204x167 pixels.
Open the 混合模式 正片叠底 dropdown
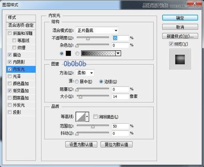pos(97,31)
